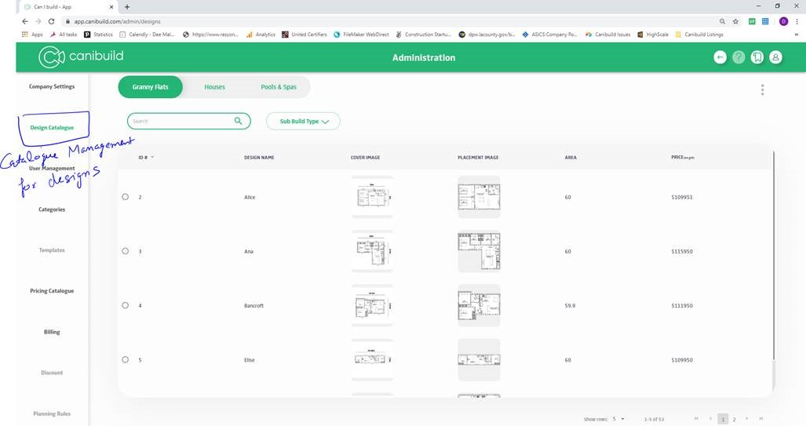Open Ana placement image thumbnail

(x=479, y=251)
